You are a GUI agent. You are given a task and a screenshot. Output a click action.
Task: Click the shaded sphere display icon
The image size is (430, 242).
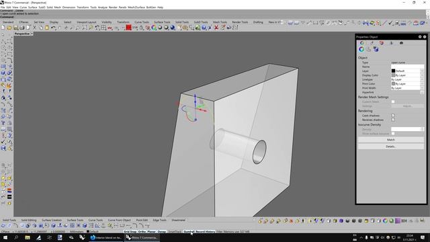166,28
